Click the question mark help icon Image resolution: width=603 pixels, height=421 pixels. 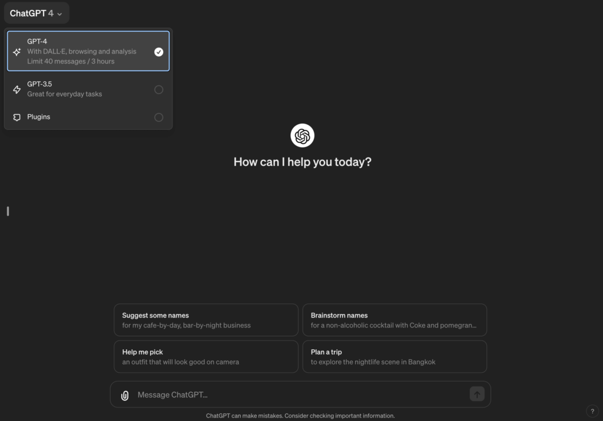[592, 411]
